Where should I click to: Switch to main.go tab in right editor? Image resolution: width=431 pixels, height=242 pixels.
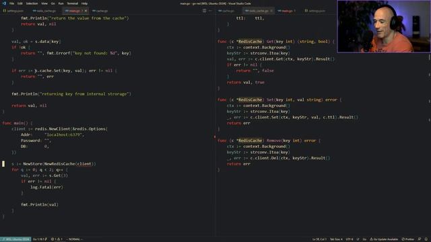tap(286, 11)
